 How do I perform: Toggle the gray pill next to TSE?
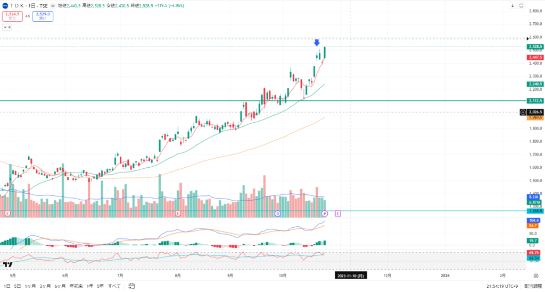[53, 6]
